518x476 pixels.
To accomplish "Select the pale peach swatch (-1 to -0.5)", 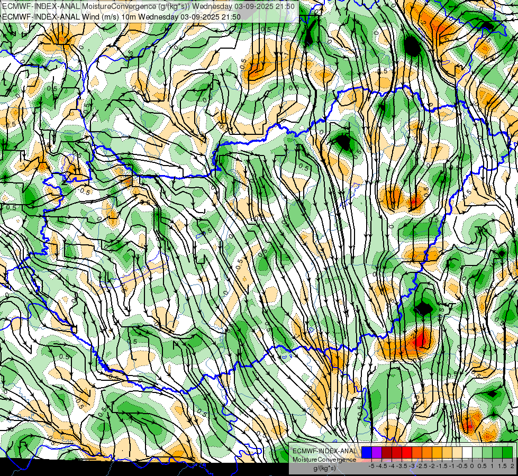I will 457,452.
